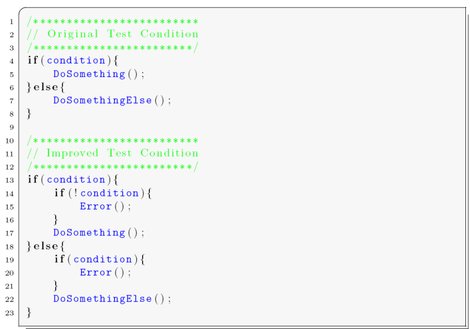Click the 'if' keyword on line 13
The height and width of the screenshot is (329, 470).
point(33,179)
